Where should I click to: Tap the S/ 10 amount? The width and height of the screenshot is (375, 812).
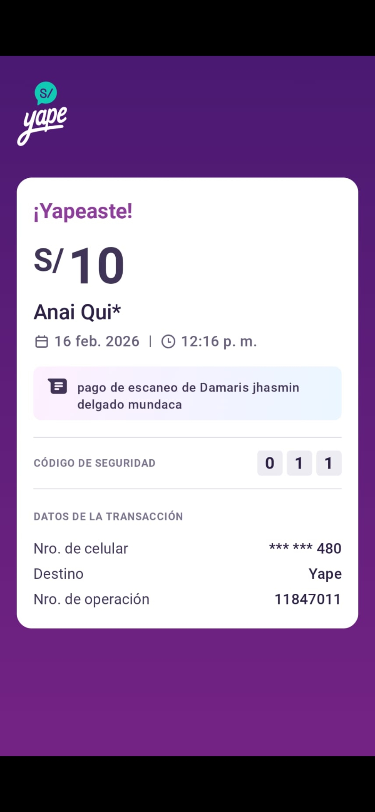[79, 264]
